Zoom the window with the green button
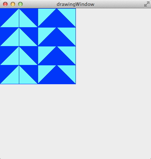The image size is (151, 159). tap(20, 4)
